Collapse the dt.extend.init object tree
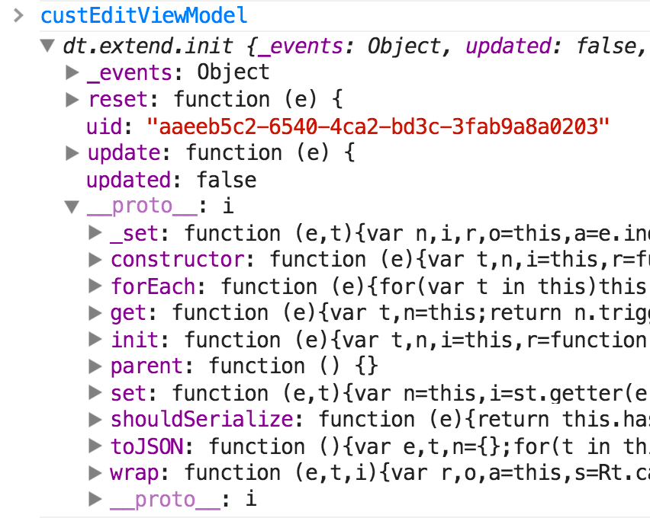This screenshot has width=650, height=518. tap(49, 46)
